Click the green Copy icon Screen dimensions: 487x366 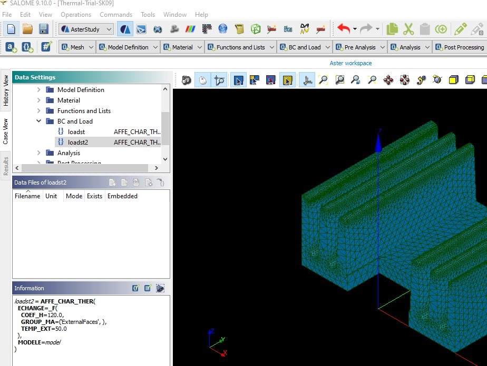coord(392,29)
